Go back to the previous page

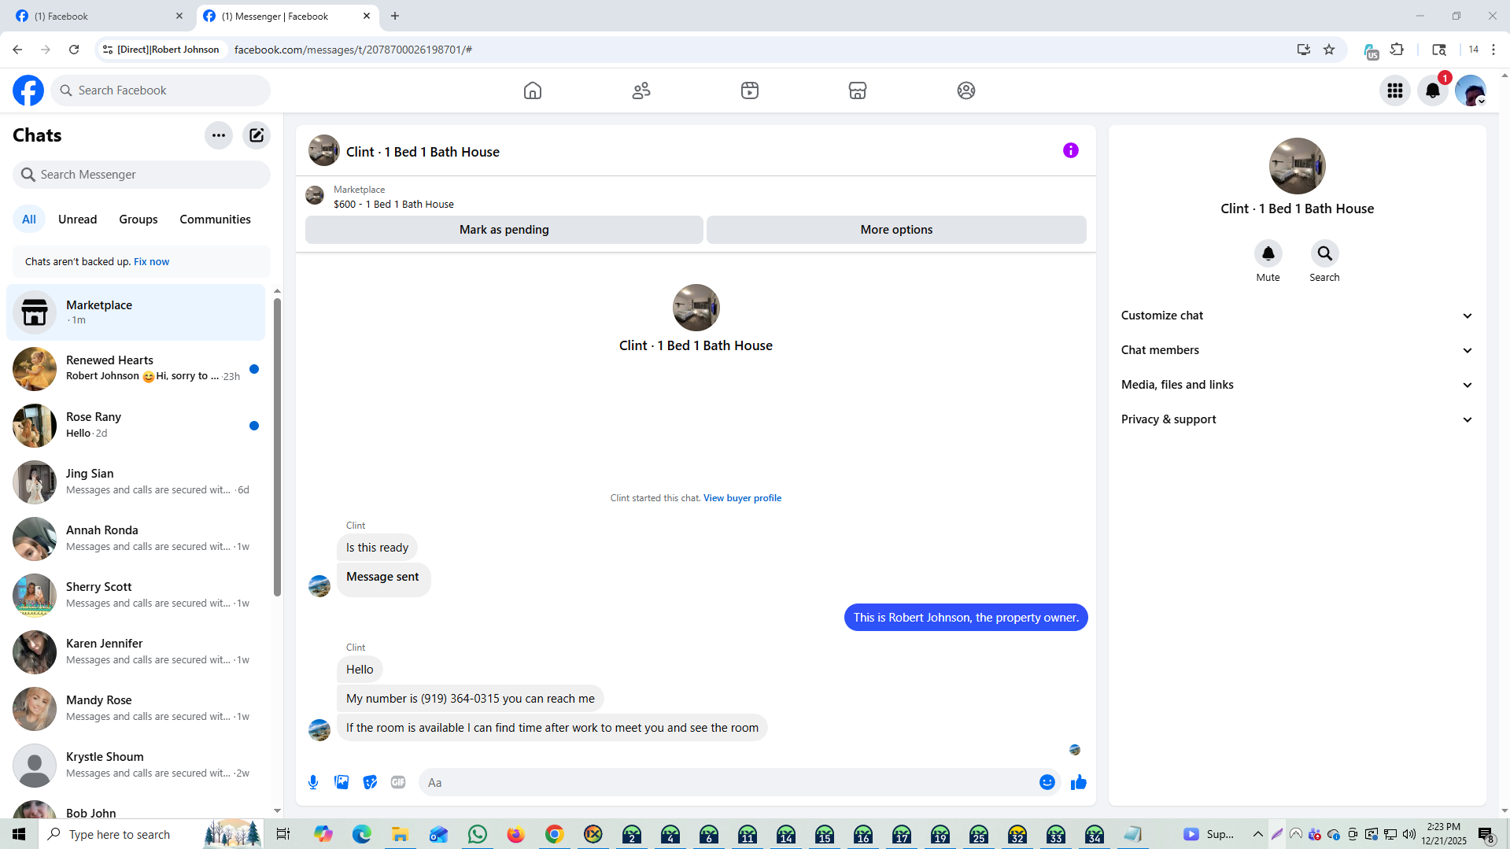[17, 50]
